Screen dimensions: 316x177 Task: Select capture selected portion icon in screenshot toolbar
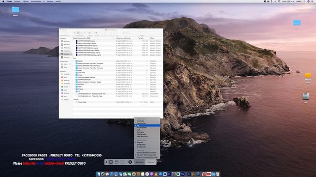click(x=122, y=162)
